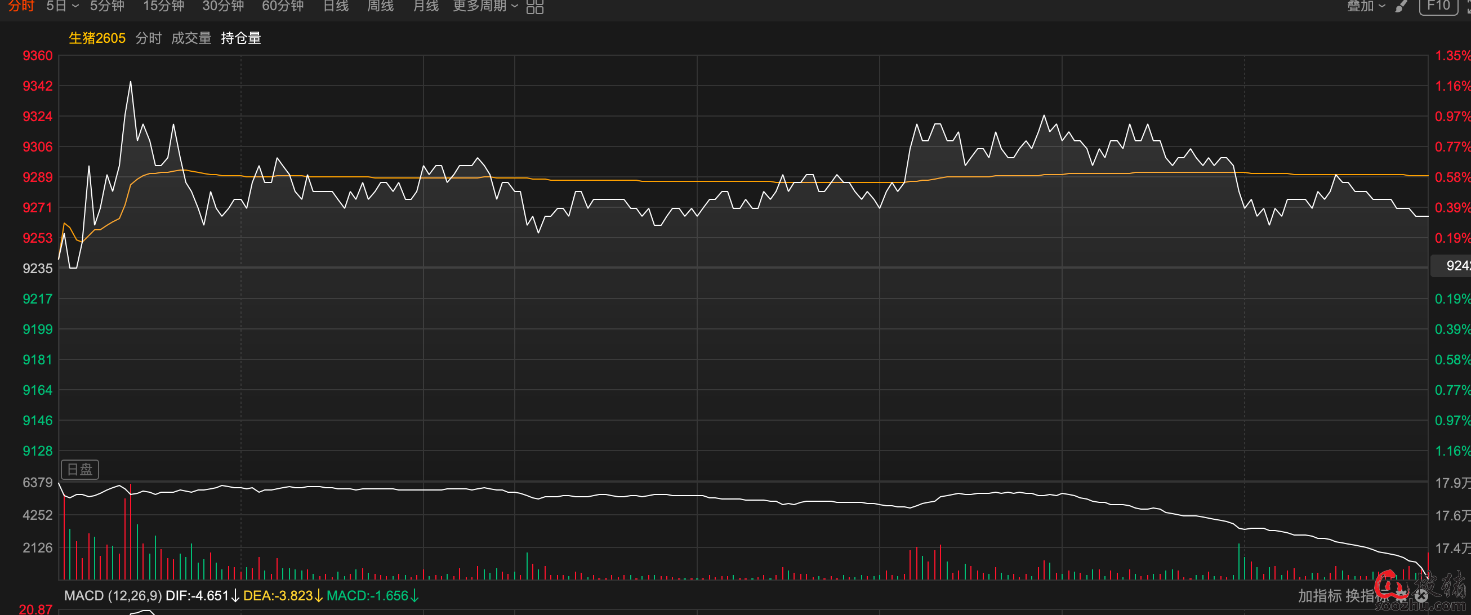This screenshot has height=615, width=1471.
Task: Select the paintbrush drawing tool
Action: (x=1401, y=6)
